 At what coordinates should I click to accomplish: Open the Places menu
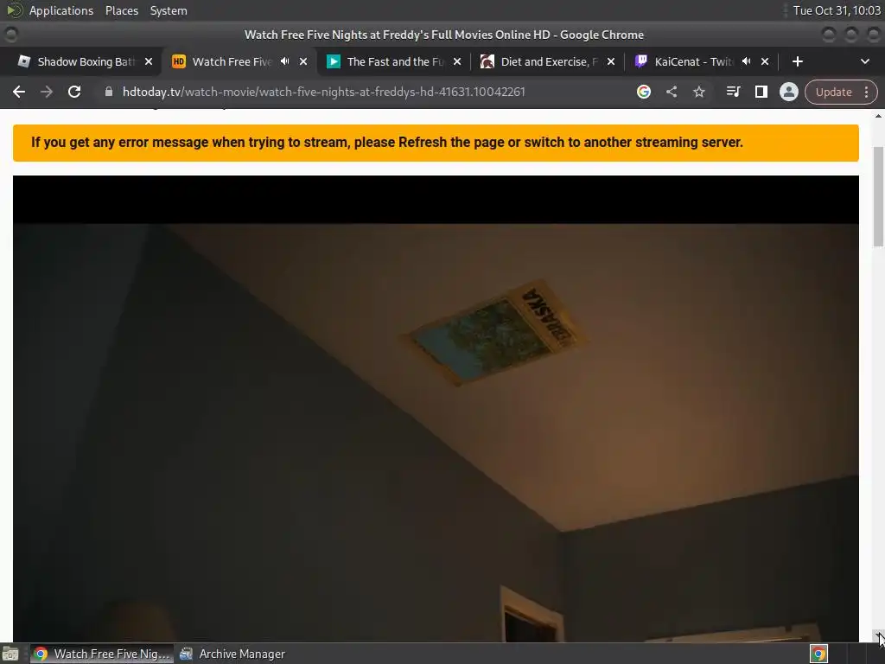click(x=121, y=10)
